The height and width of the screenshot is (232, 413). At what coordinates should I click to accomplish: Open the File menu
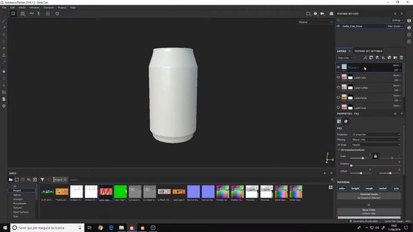tap(4, 8)
